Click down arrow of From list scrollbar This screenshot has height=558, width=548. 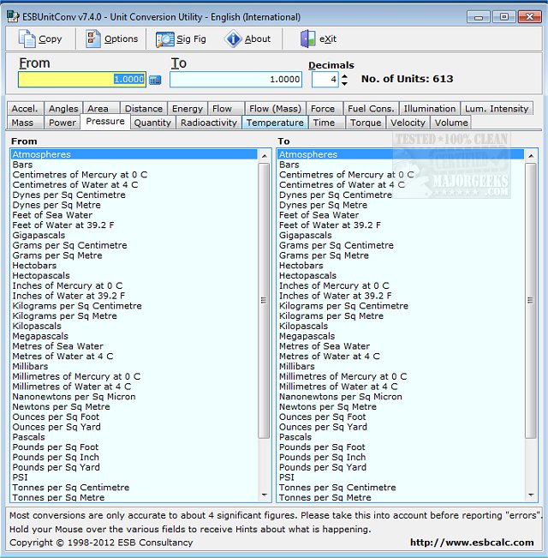(264, 495)
